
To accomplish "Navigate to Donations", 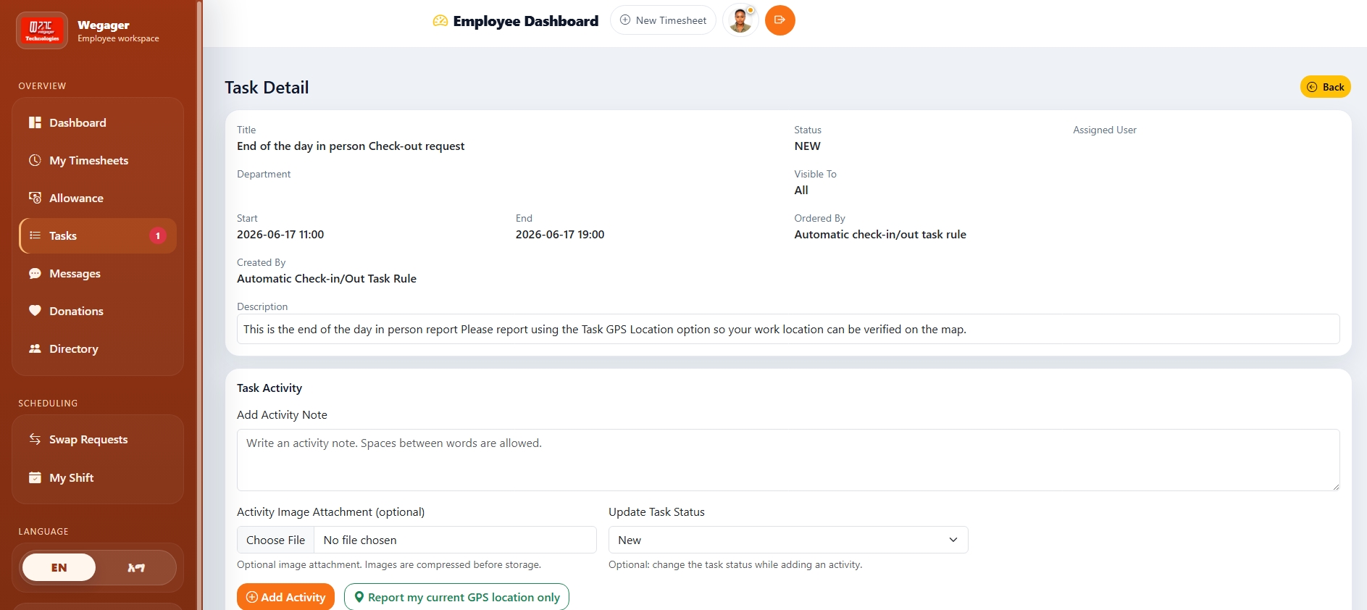I will (98, 311).
